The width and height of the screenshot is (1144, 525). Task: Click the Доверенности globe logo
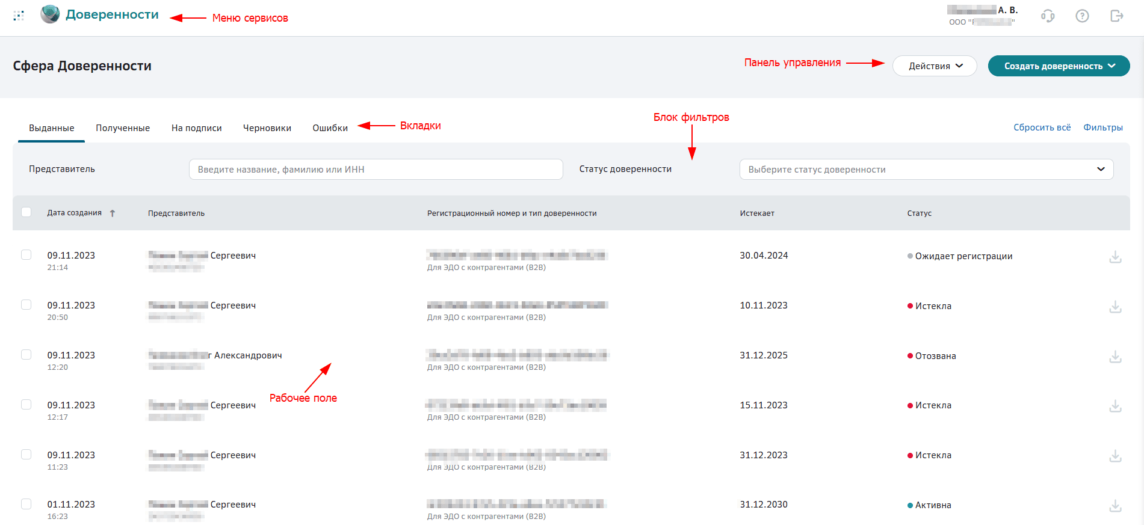(50, 14)
